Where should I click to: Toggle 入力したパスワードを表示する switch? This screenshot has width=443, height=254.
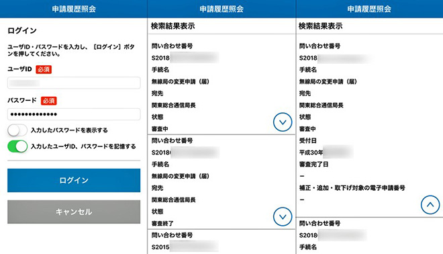17,130
